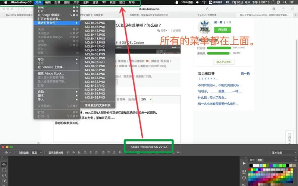
Task: Select the Quick Selection brush tool
Action: (x=4, y=181)
